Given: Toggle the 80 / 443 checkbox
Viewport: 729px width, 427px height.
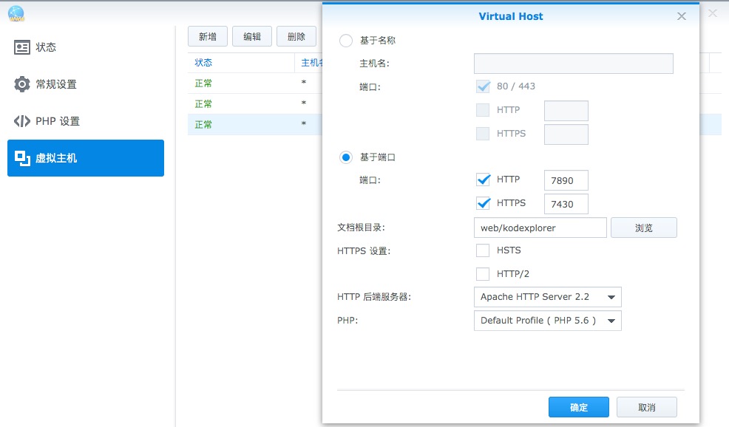Looking at the screenshot, I should point(483,86).
